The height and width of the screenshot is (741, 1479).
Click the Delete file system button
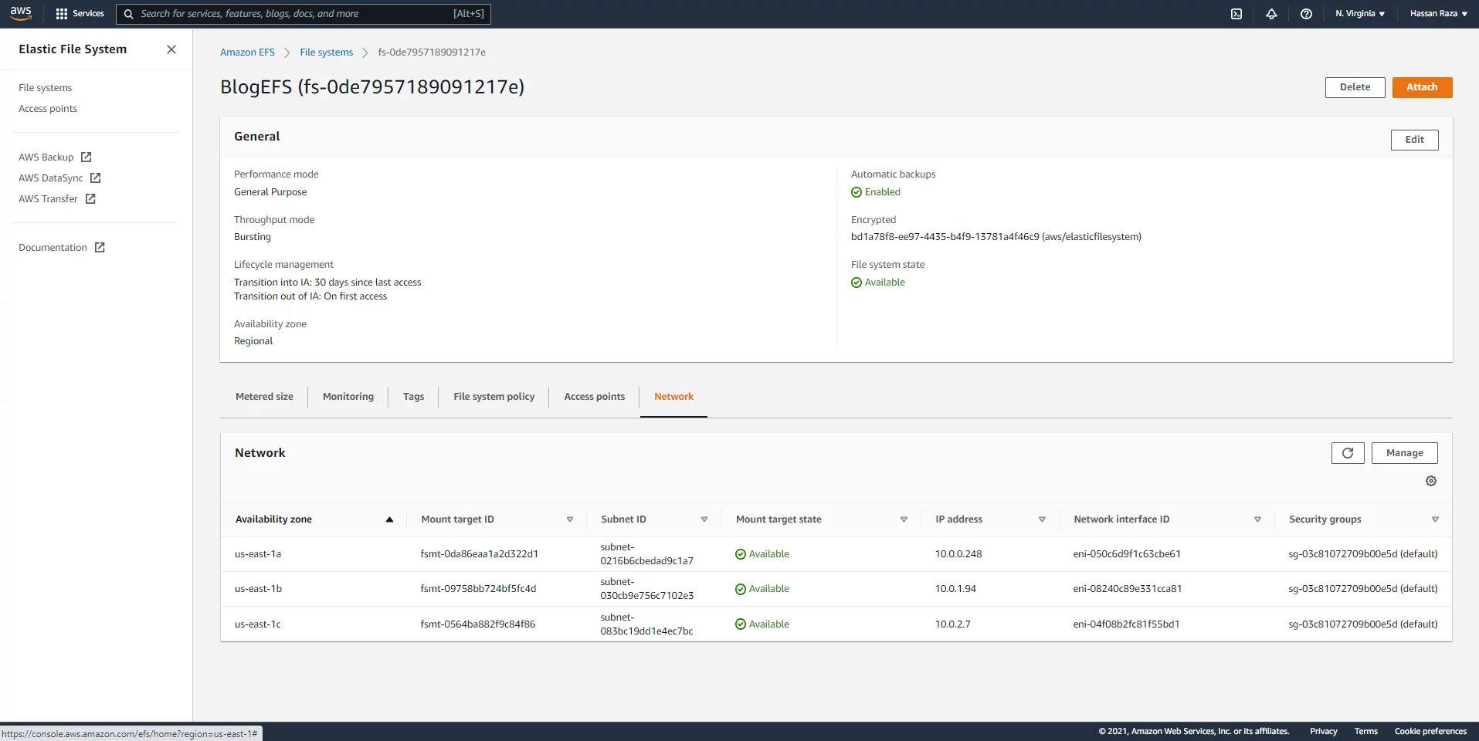(1355, 87)
